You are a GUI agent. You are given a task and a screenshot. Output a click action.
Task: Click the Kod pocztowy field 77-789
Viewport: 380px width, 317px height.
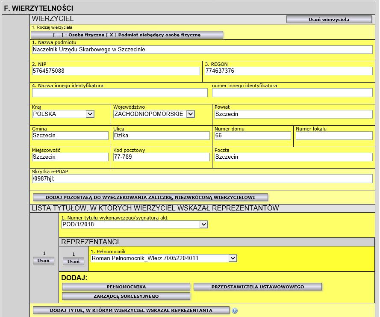pyautogui.click(x=162, y=157)
